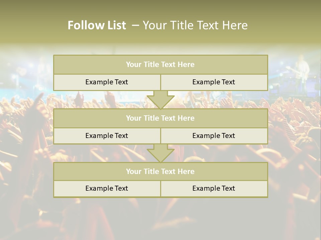Select the right Example Text cell in top block
Screen dimensions: 321x240
pos(214,82)
